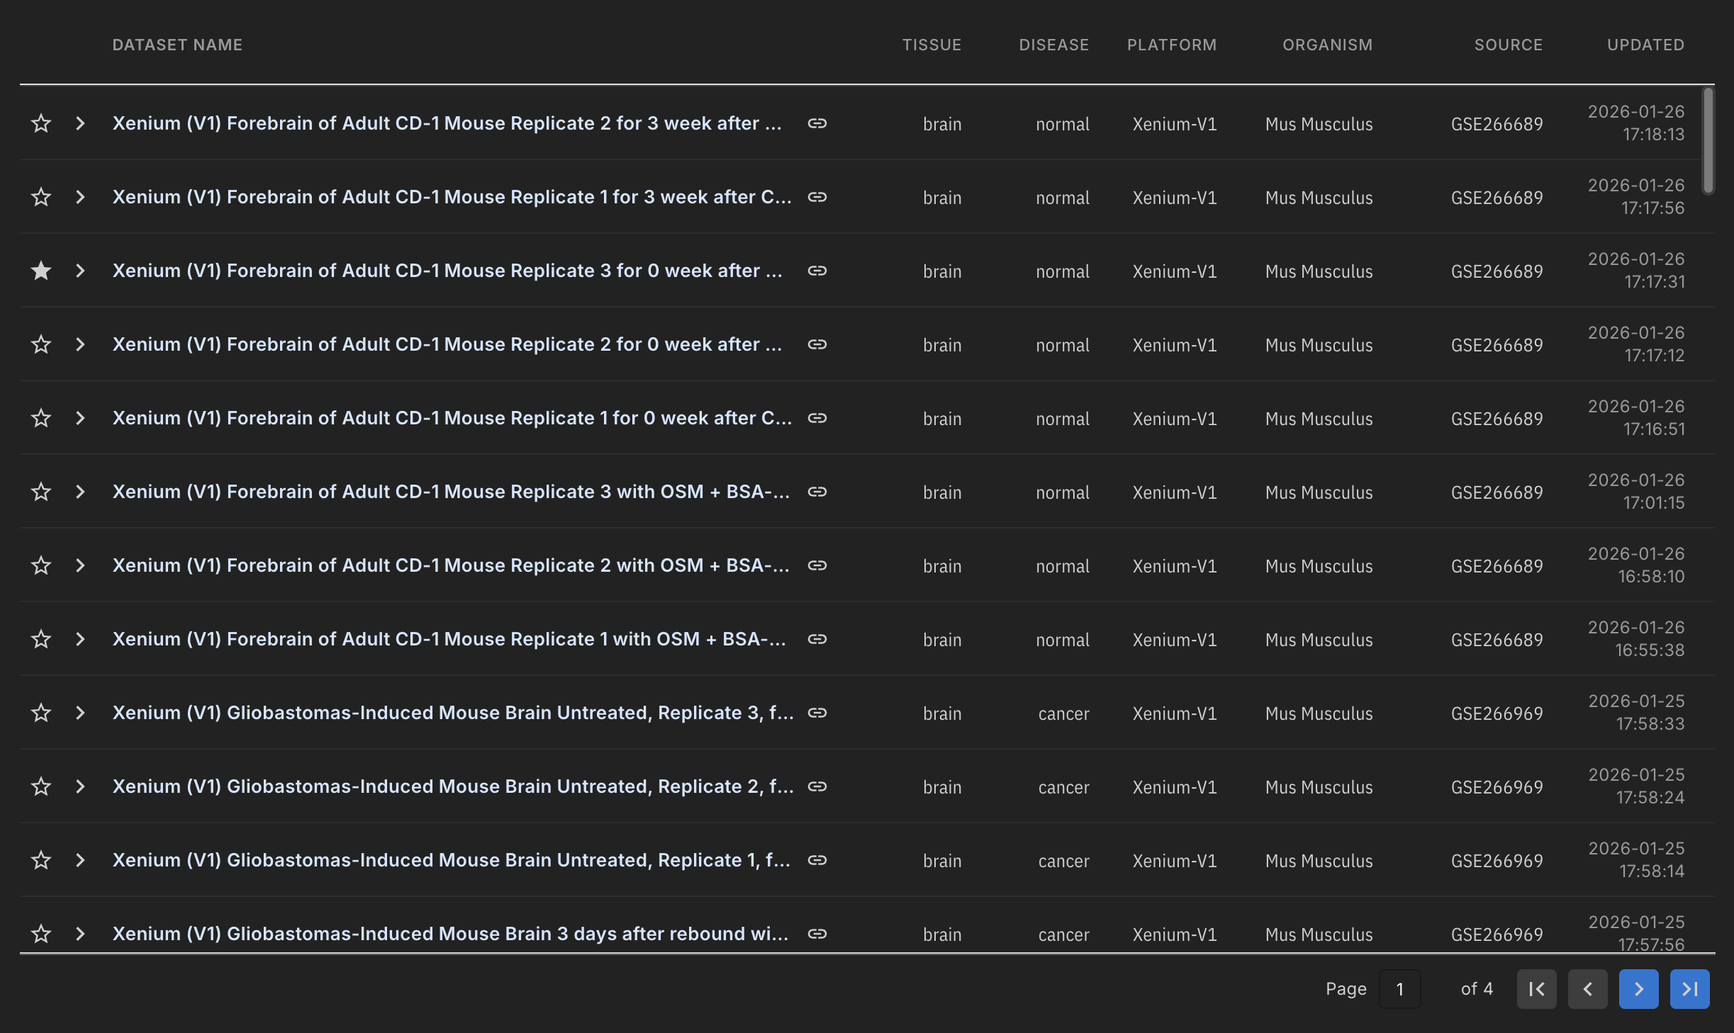Copy link icon for Replicate 2 3-week dataset
1734x1033 pixels.
pos(817,123)
